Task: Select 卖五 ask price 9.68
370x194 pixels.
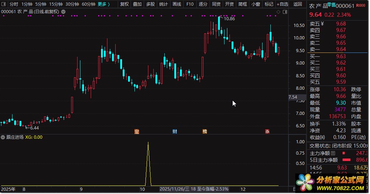Action: coord(341,24)
